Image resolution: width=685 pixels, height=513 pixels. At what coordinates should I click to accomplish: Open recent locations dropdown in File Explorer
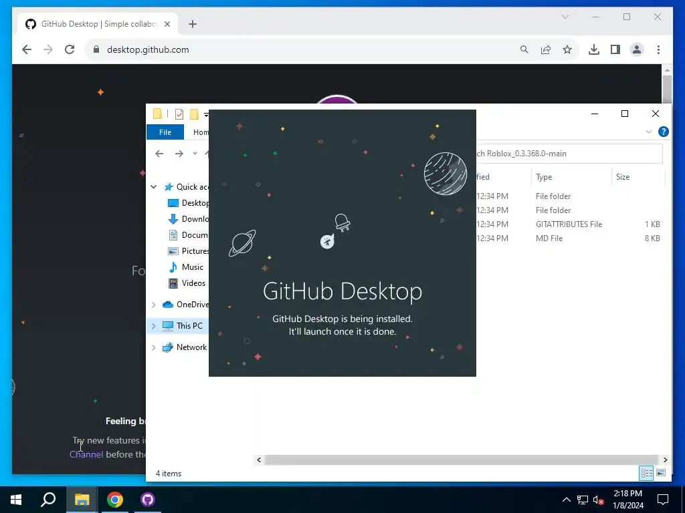click(x=195, y=153)
